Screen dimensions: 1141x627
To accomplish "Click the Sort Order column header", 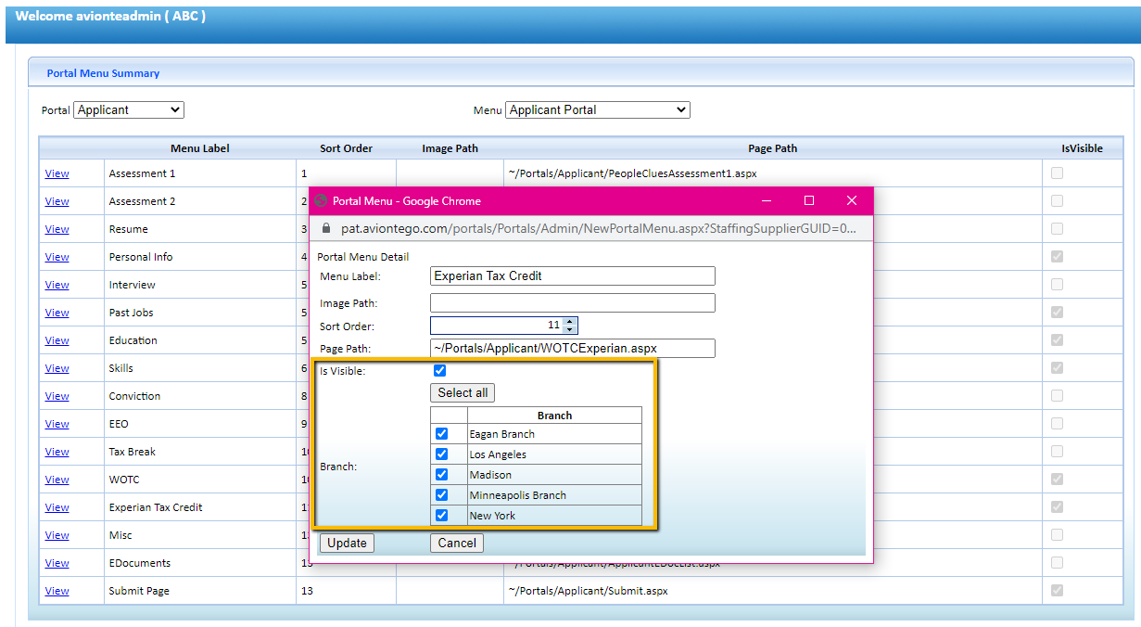I will pyautogui.click(x=346, y=148).
